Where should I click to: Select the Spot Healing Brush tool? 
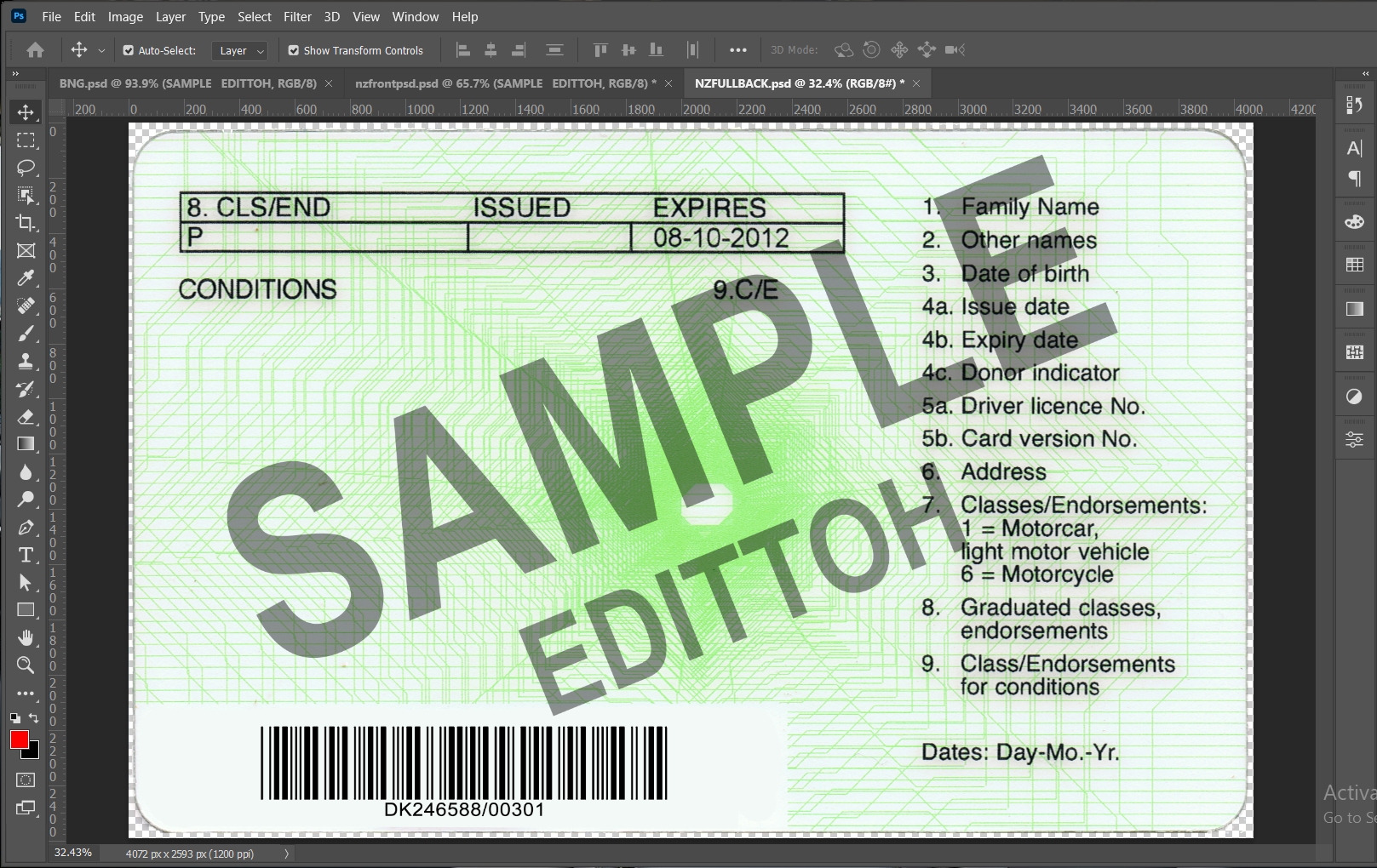point(26,306)
